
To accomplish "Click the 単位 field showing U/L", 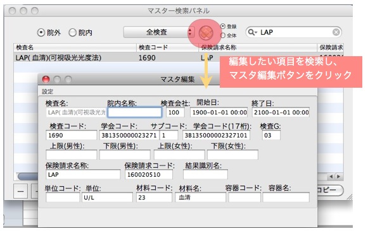I will point(107,198).
